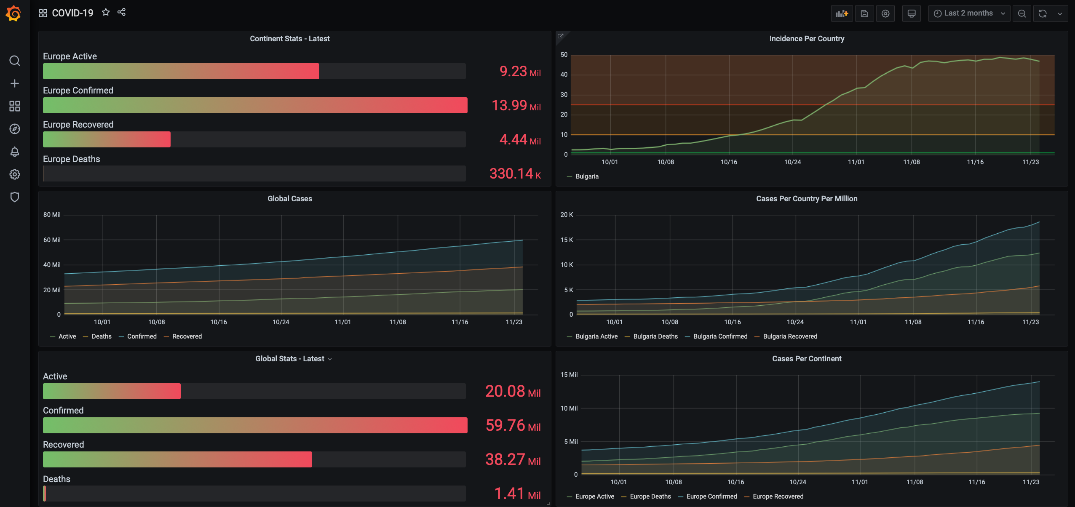This screenshot has height=507, width=1075.
Task: Open the Explore compass icon
Action: click(15, 129)
